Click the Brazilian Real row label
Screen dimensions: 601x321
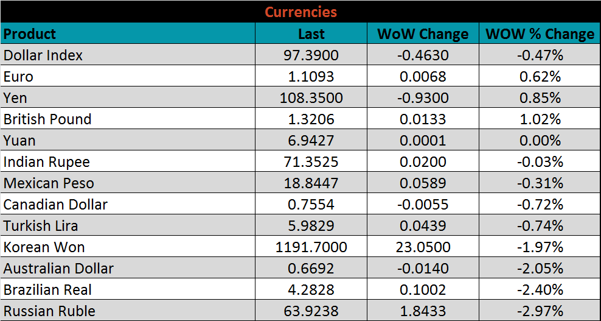click(x=48, y=290)
